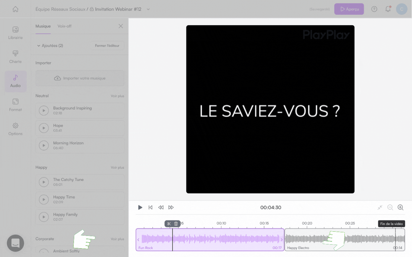The width and height of the screenshot is (412, 257).
Task: Play preview of Happy Time track
Action: tap(44, 200)
